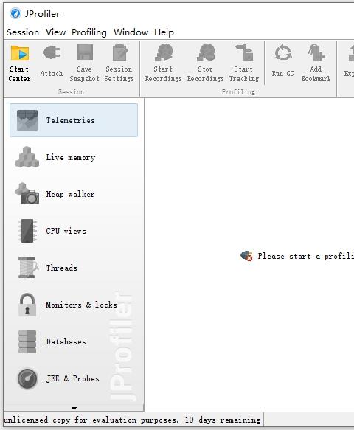The width and height of the screenshot is (354, 430).
Task: Click the 'Please start a profiling' message
Action: click(305, 256)
